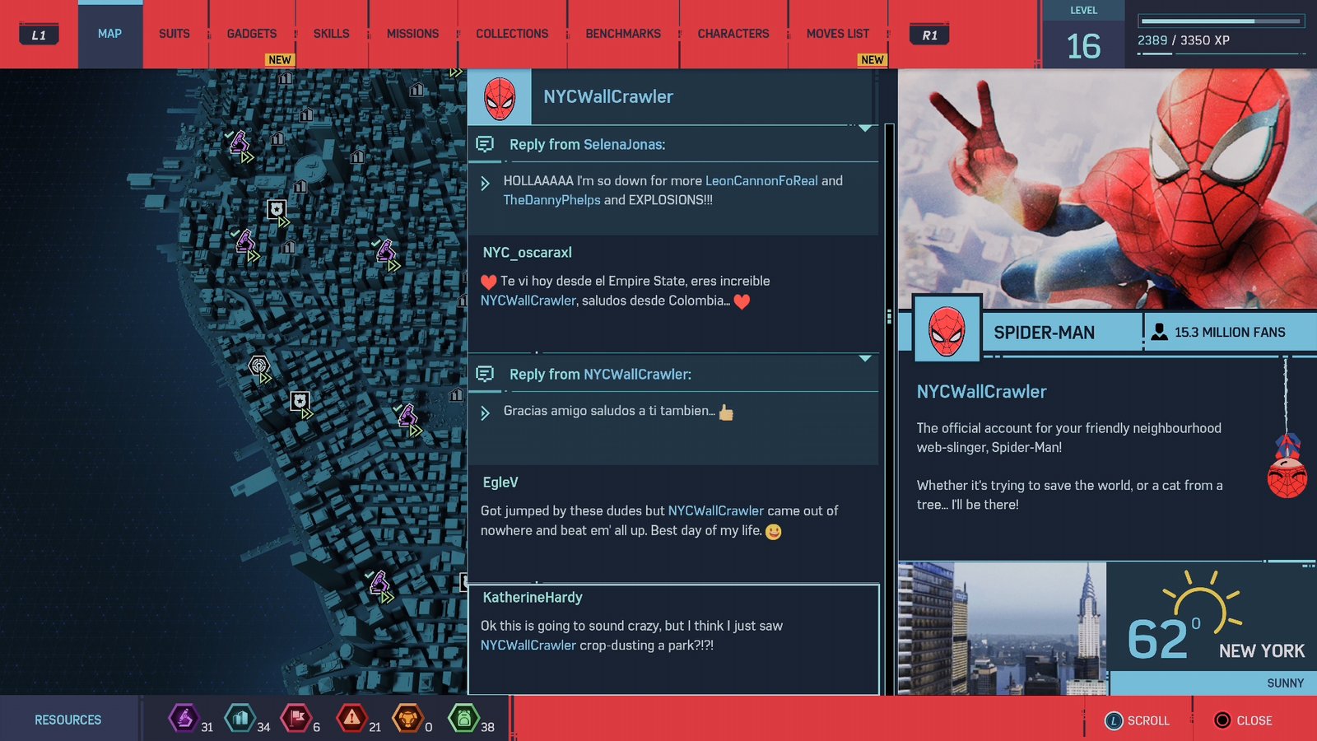This screenshot has width=1317, height=741.
Task: Click NYCWallCrawler mention in NYC_oscaraxl's post
Action: tap(528, 301)
